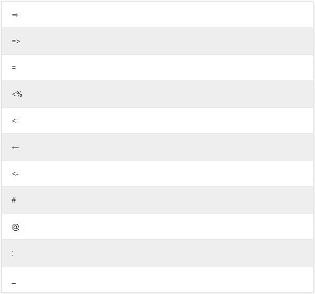Image resolution: width=315 pixels, height=294 pixels.
Task: Select the gray row with the colon
Action: tap(157, 253)
